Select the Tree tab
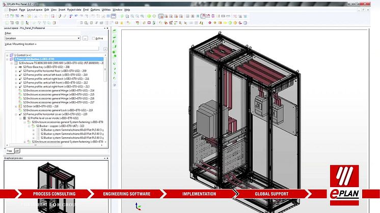The image size is (380, 213). tap(9, 151)
